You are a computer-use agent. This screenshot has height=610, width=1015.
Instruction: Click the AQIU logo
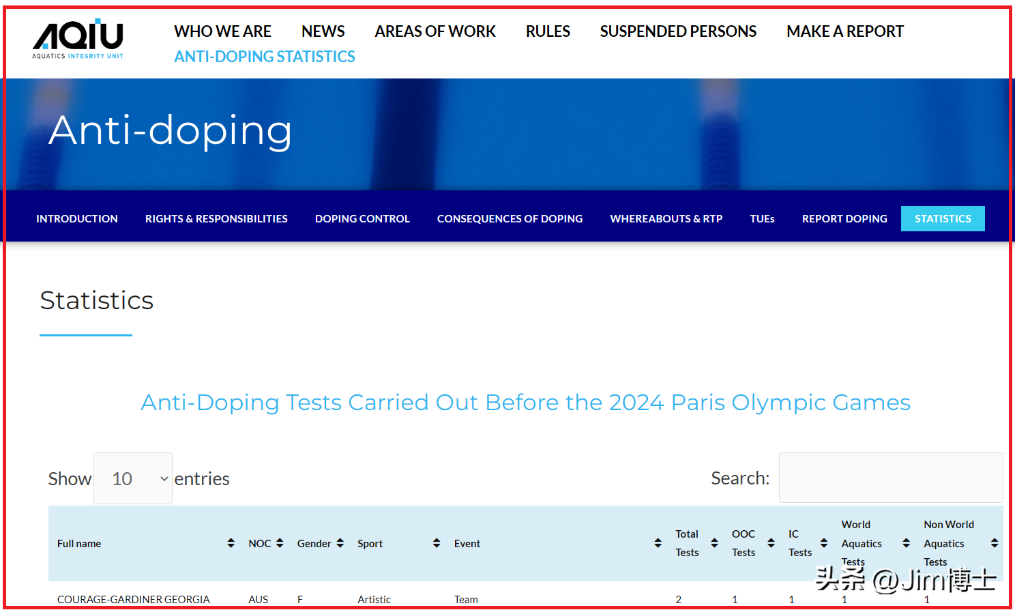click(x=78, y=39)
